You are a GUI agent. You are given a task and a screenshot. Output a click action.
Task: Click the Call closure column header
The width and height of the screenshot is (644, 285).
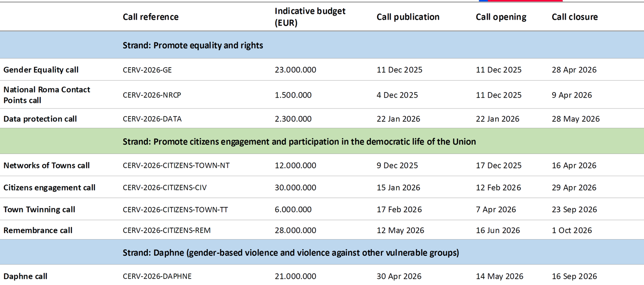pyautogui.click(x=574, y=17)
